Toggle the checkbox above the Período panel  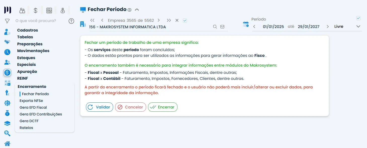[358, 18]
